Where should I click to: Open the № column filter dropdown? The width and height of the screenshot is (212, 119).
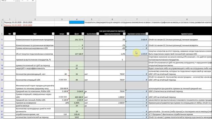[14, 34]
